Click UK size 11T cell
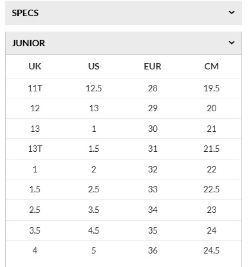 (x=35, y=88)
